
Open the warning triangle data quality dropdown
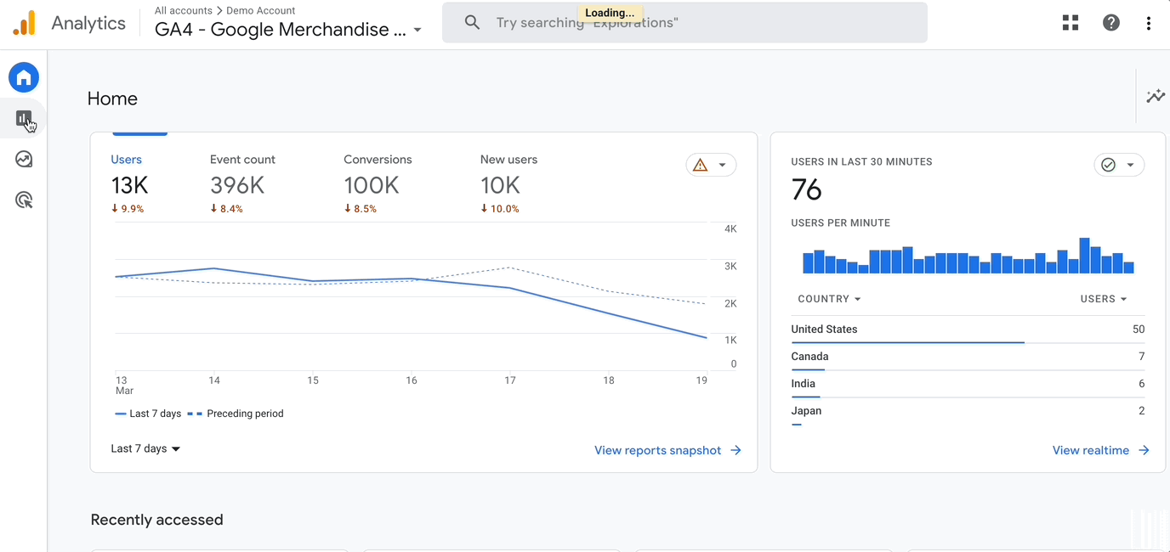(711, 165)
